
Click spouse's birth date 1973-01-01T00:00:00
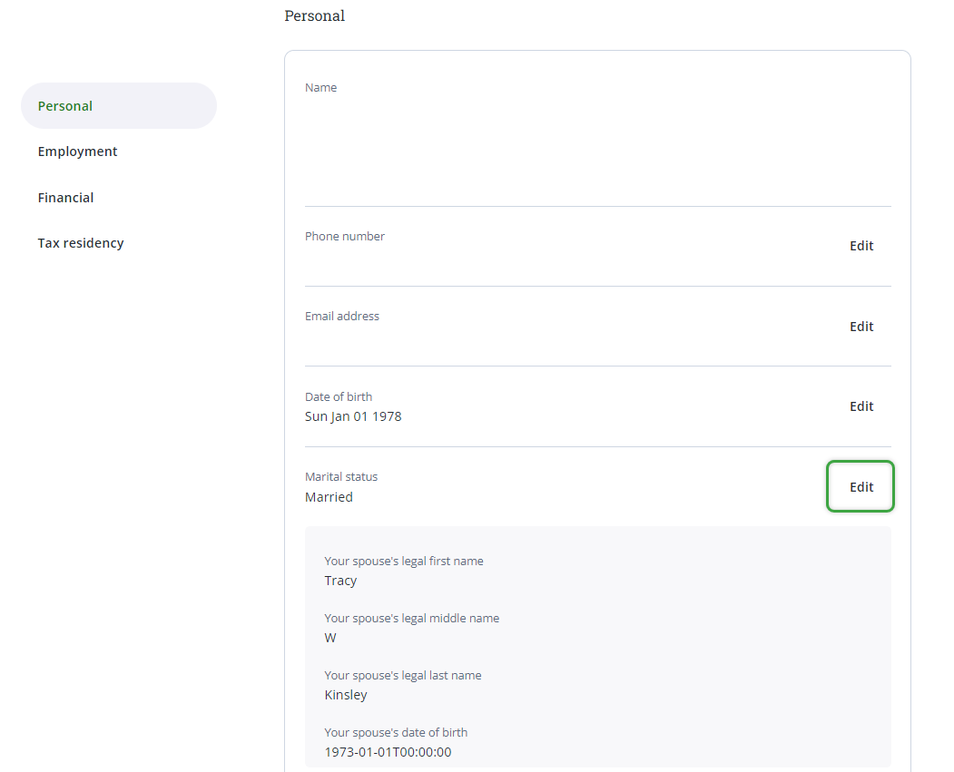pos(388,752)
